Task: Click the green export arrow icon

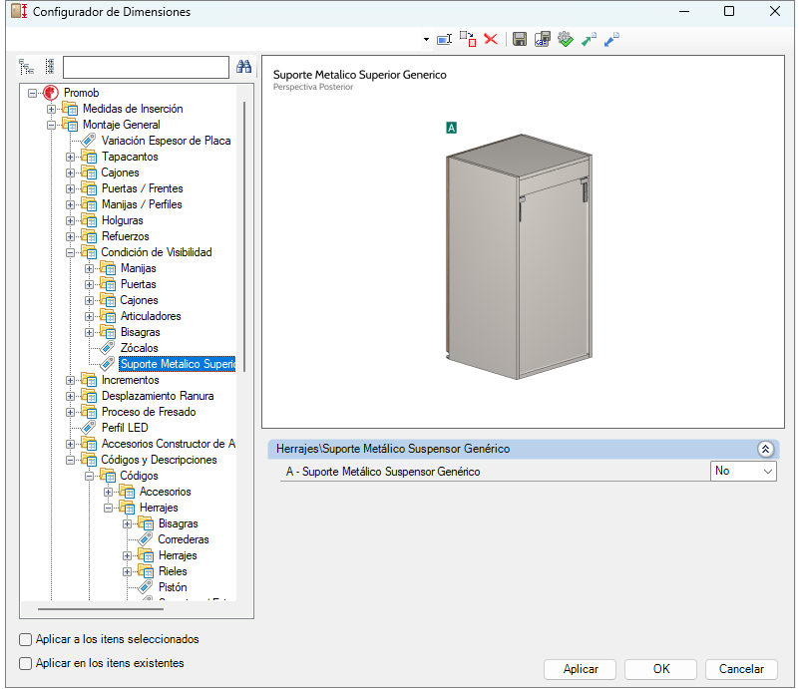Action: (x=589, y=39)
